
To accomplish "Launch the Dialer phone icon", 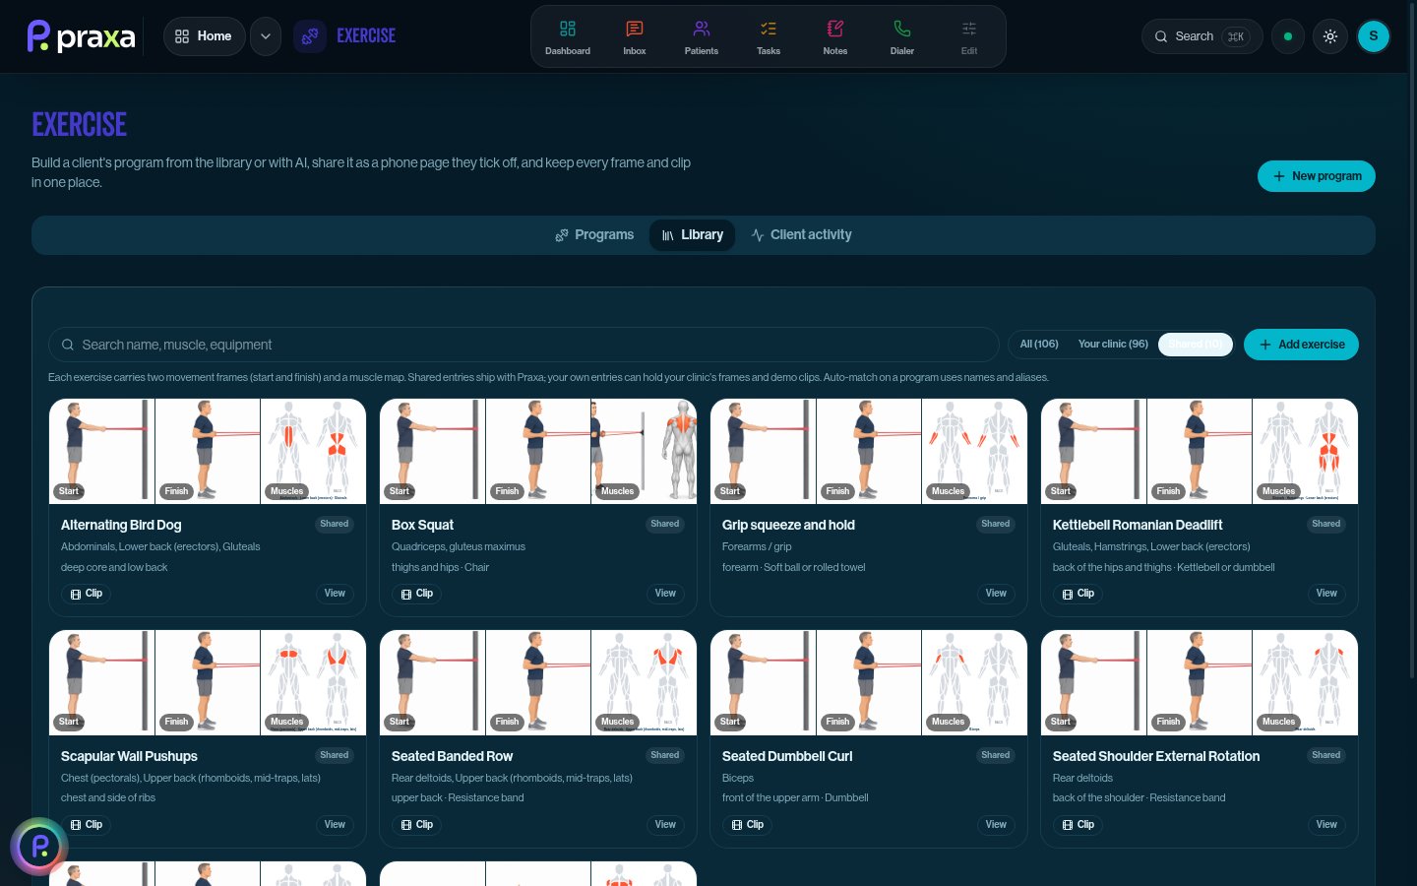I will (902, 37).
